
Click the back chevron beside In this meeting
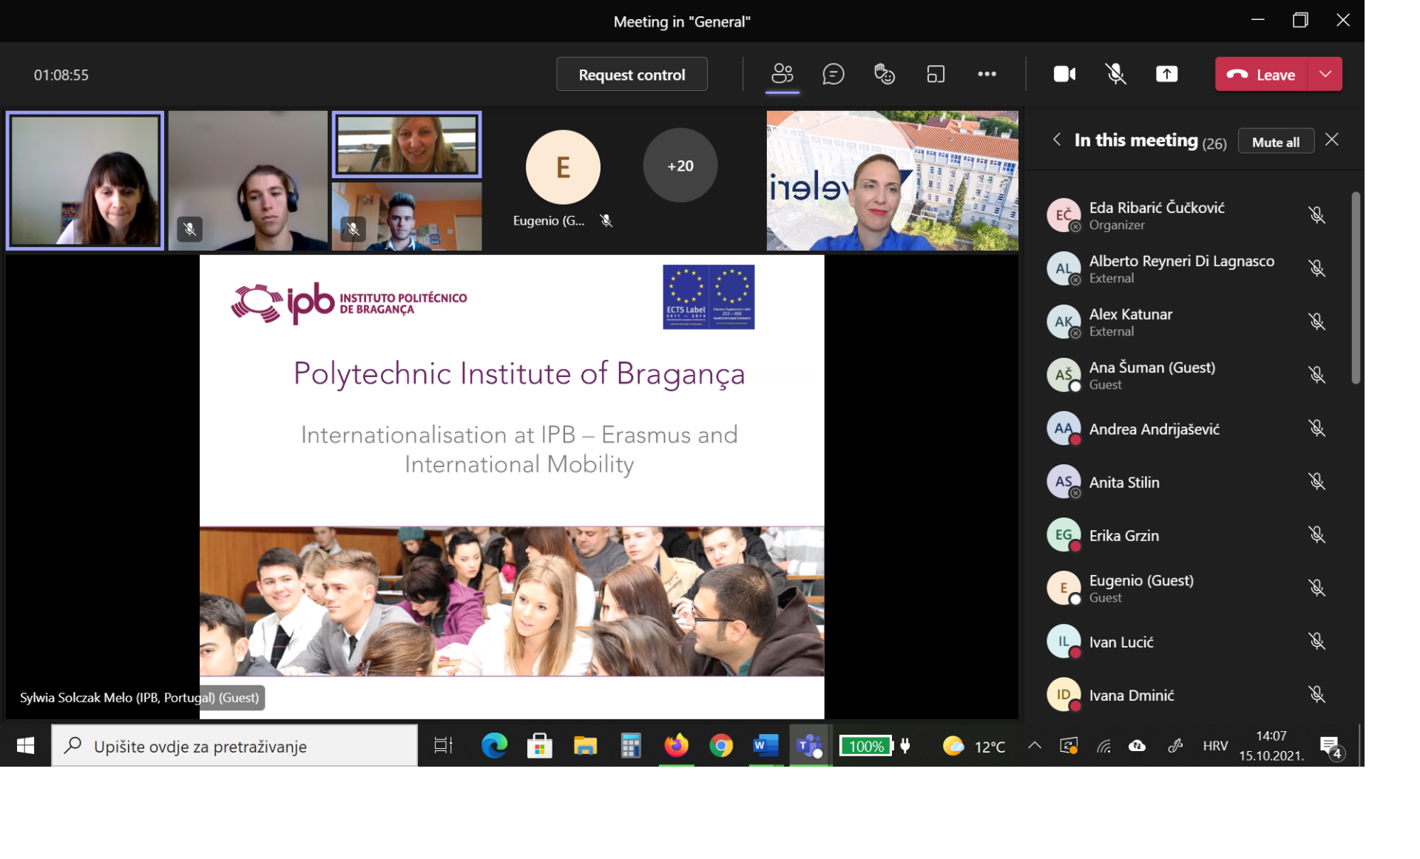[x=1057, y=140]
